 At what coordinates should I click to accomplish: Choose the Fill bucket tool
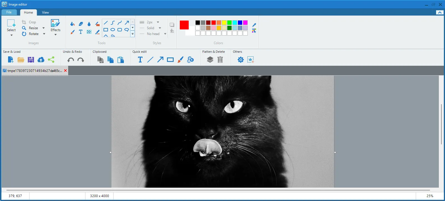click(x=72, y=24)
